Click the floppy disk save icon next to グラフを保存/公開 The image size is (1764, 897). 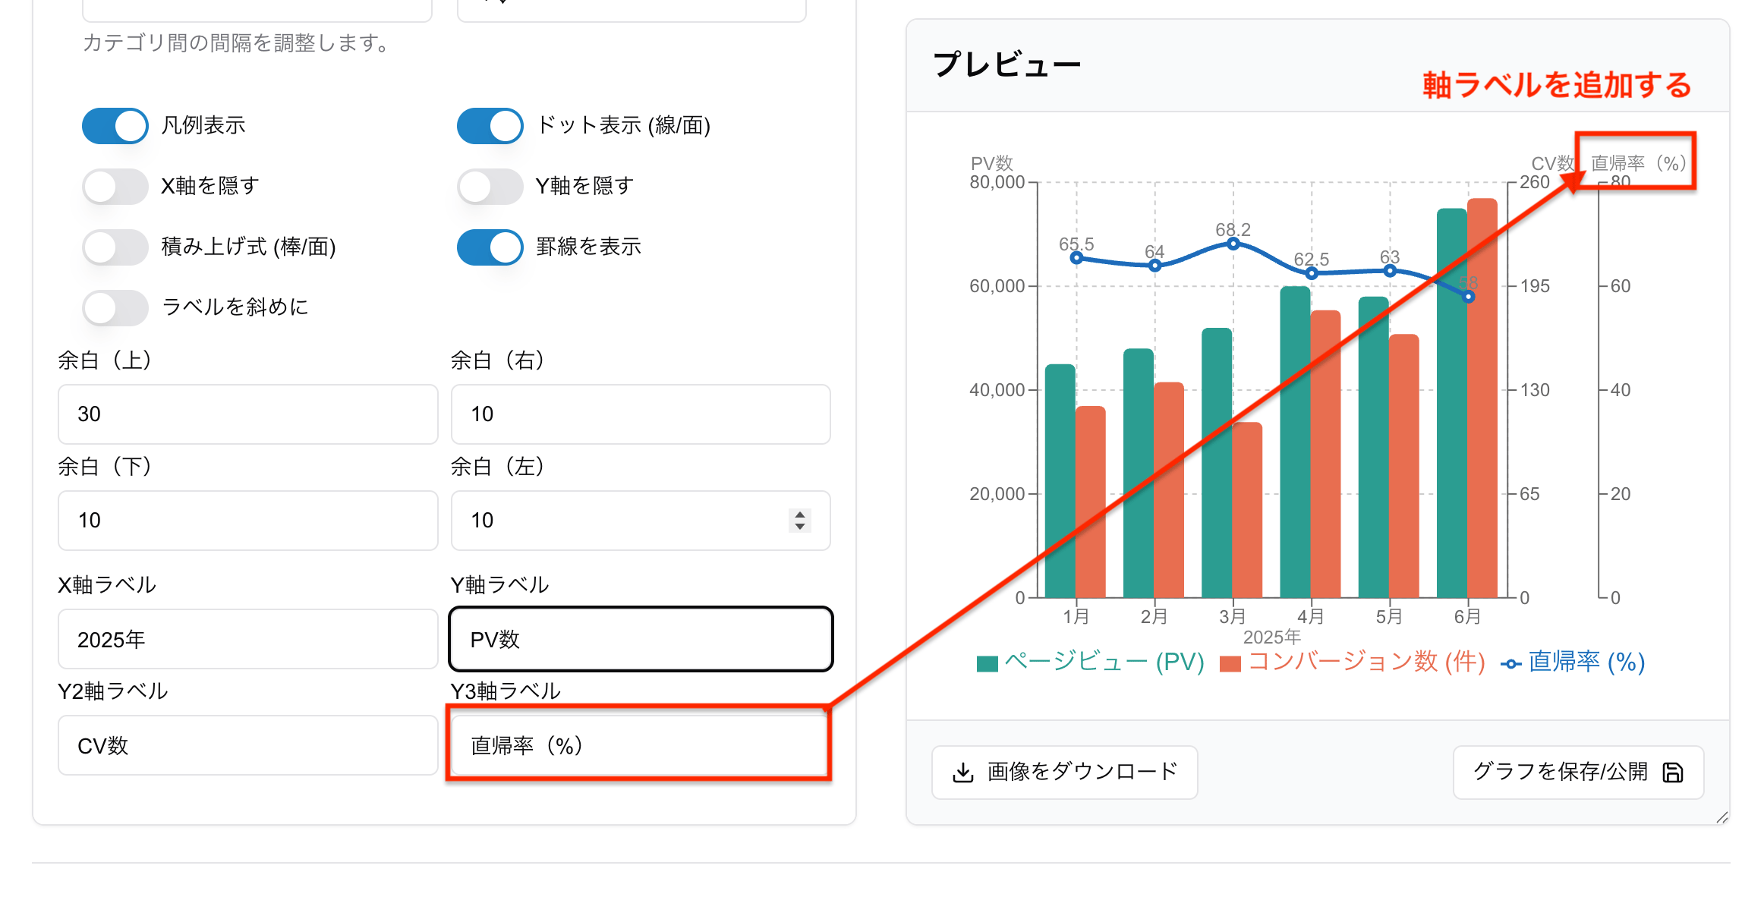pos(1673,771)
